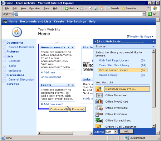Close the Announcements web part
Image resolution: width=161 pixels, height=141 pixels.
tap(73, 47)
